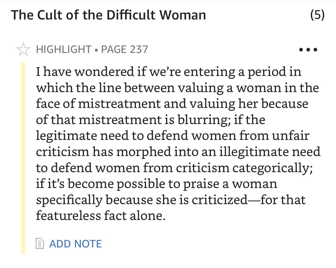The image size is (336, 268).
Task: Click "morphed into an illegitimate need" text
Action: [x=218, y=152]
